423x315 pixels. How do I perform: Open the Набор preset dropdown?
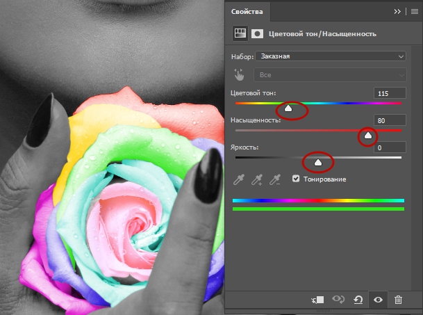[x=331, y=56]
